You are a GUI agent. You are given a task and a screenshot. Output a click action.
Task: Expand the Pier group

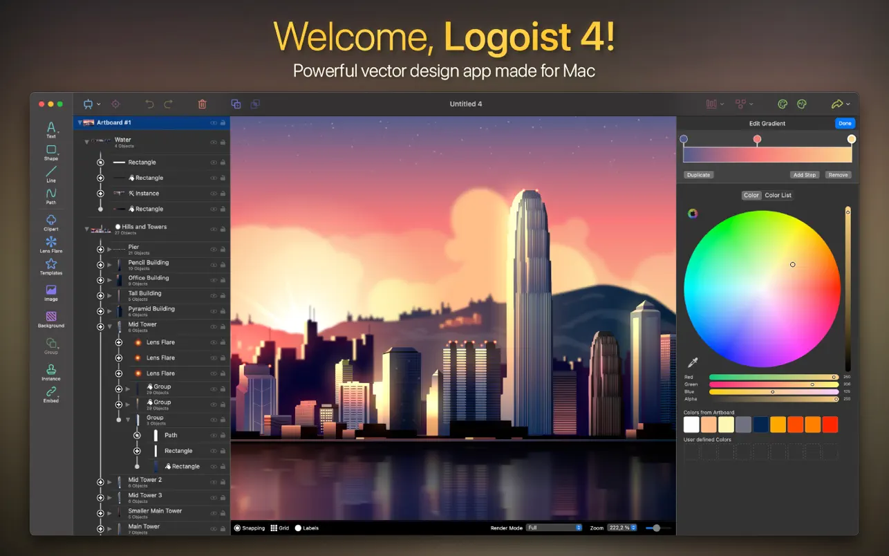point(109,249)
